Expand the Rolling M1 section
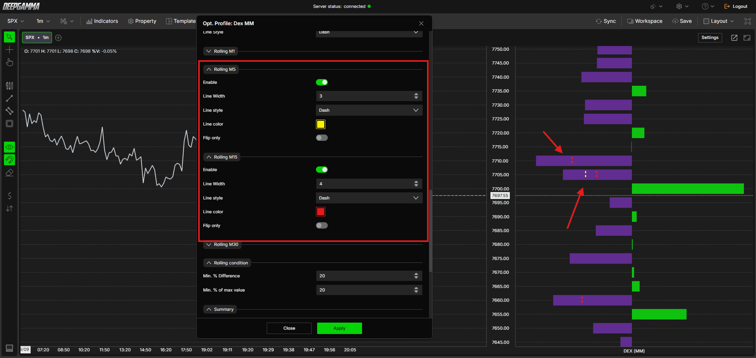This screenshot has height=358, width=756. 221,51
